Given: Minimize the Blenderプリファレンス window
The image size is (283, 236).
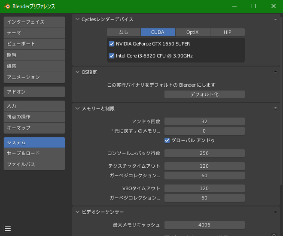Looking at the screenshot, I should pyautogui.click(x=234, y=6).
